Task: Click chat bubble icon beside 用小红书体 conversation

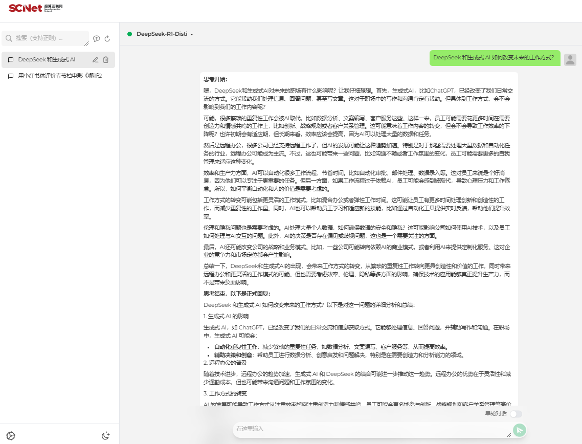Action: click(11, 76)
